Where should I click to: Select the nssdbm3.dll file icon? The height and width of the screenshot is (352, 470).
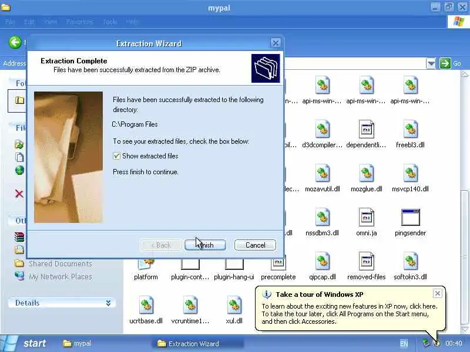[322, 217]
